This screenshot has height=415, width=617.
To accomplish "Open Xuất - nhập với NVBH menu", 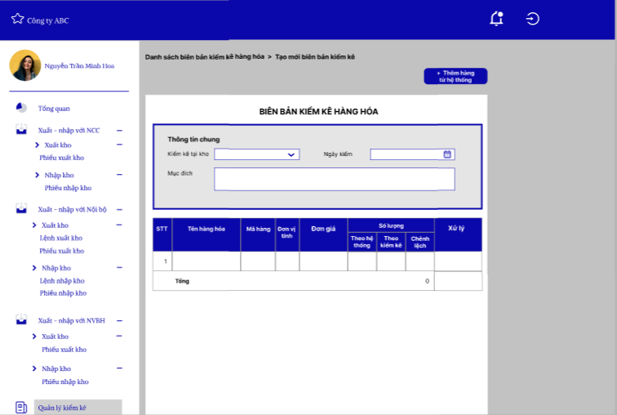I will click(x=72, y=320).
